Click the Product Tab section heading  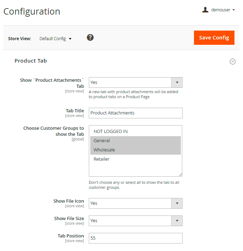pyautogui.click(x=31, y=61)
